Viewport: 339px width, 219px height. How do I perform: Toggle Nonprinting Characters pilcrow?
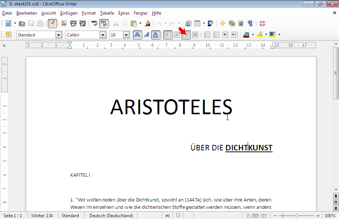pos(250,23)
